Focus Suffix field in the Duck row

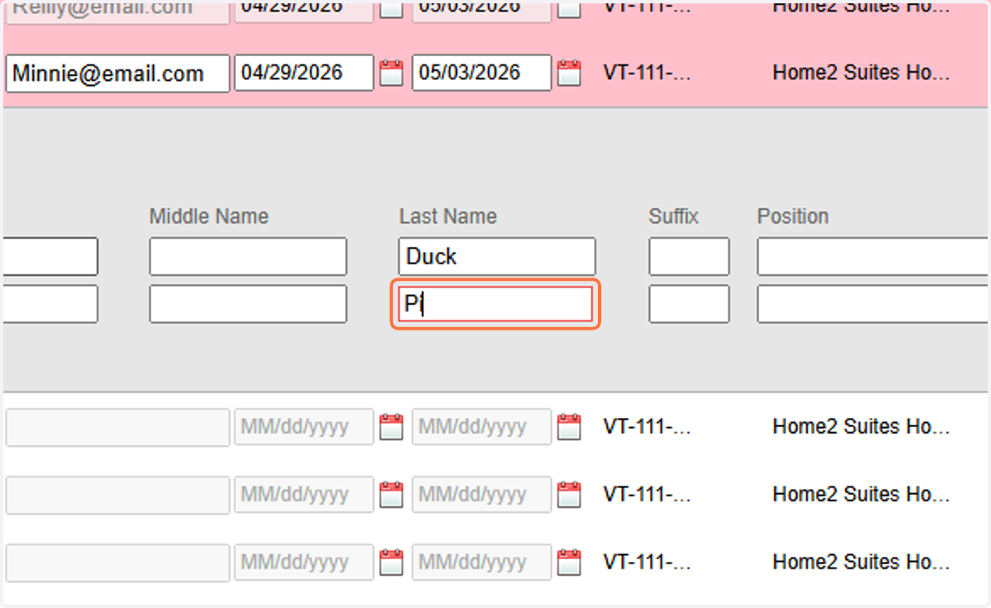coord(689,257)
